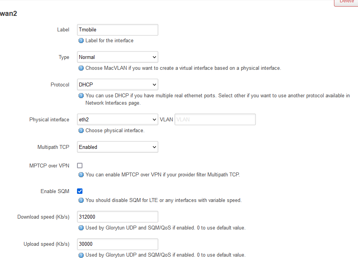Click the Delete button for wan2
The width and height of the screenshot is (358, 264).
[x=346, y=2]
